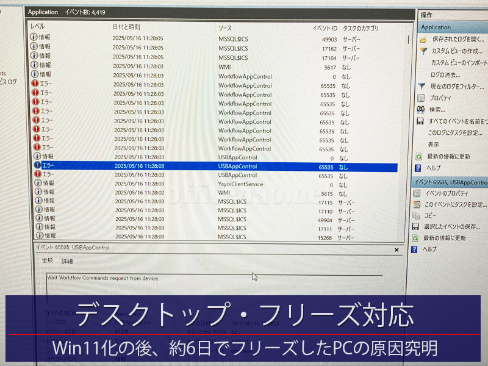Choose ログの消去 in the actions pane
The width and height of the screenshot is (488, 366).
click(445, 74)
